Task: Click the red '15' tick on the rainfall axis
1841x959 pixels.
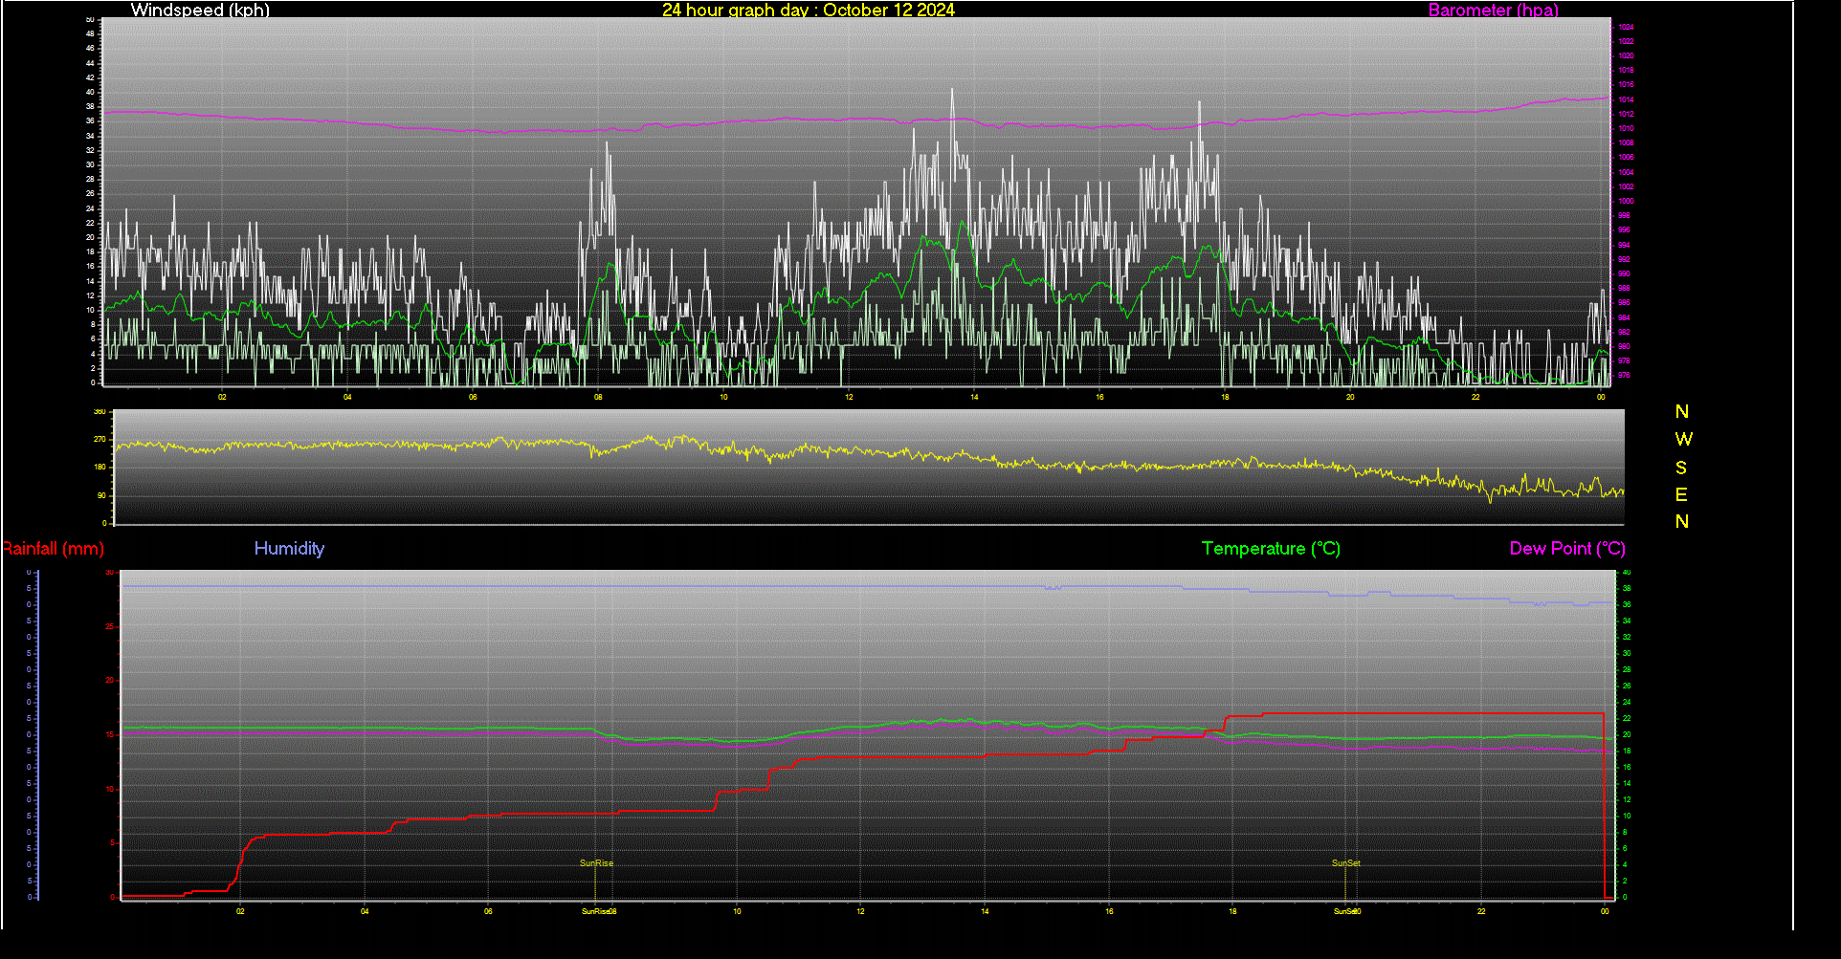Action: (x=110, y=734)
